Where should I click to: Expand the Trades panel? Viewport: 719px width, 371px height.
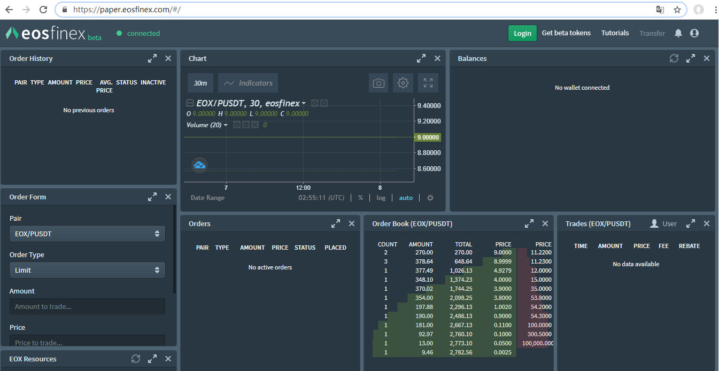tap(691, 223)
